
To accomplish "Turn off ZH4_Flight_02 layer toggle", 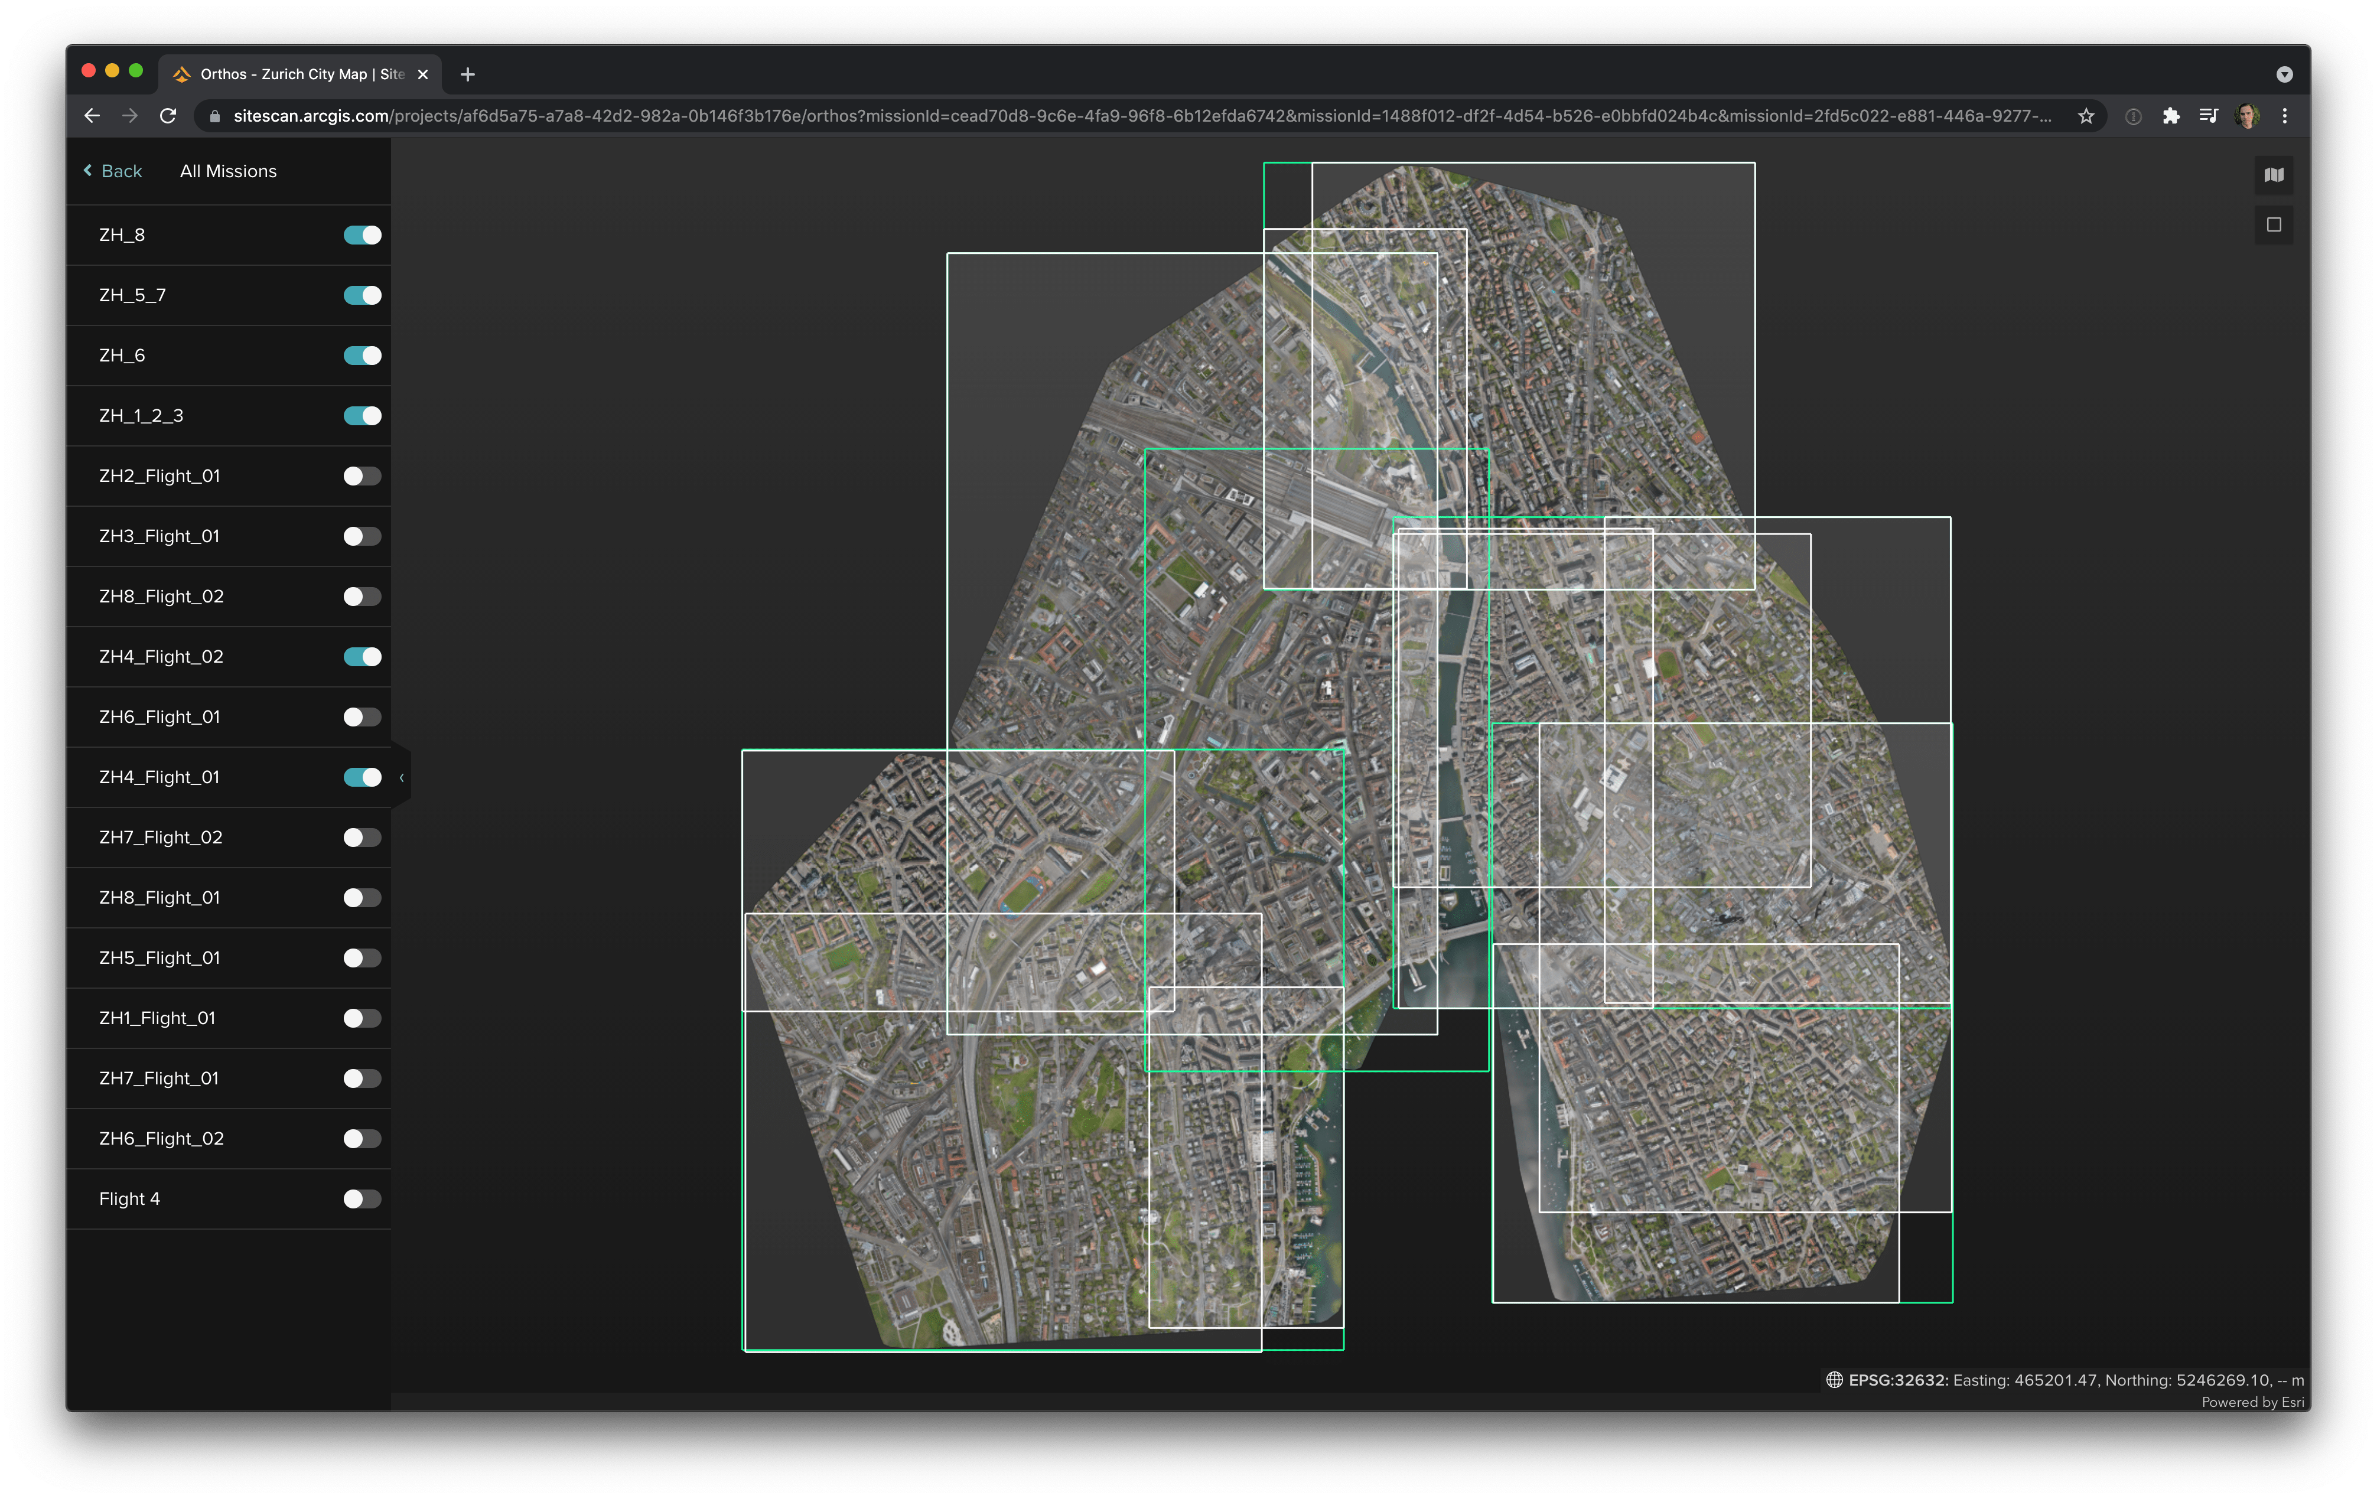I will pos(362,656).
